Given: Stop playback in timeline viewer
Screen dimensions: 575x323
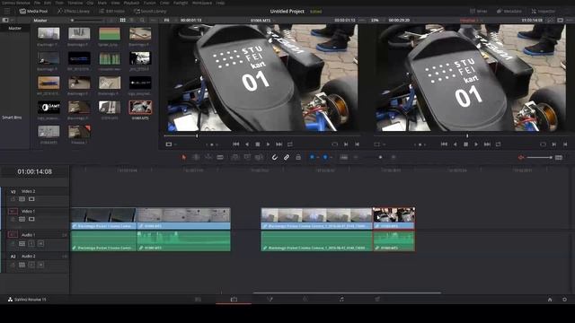Looking at the screenshot, I should 465,144.
